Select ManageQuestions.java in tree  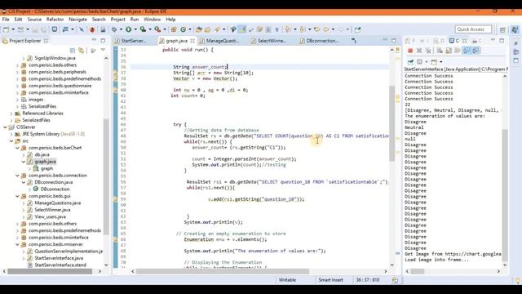pos(58,203)
